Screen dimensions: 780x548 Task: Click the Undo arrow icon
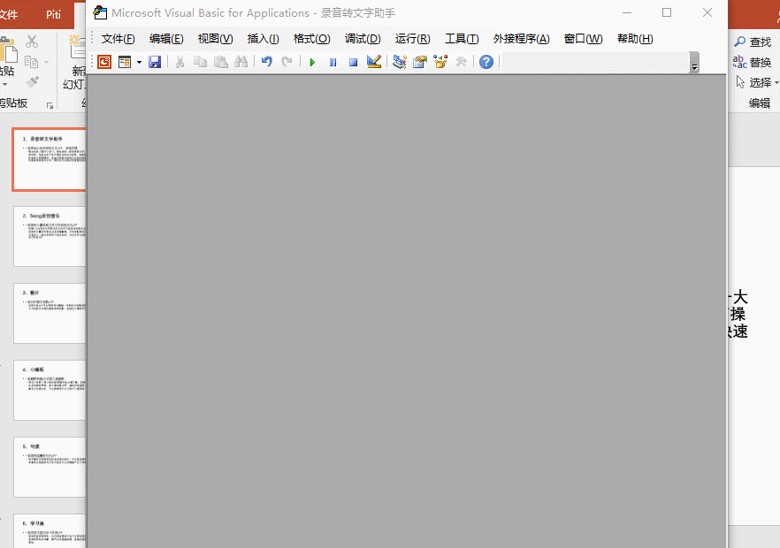[x=267, y=62]
